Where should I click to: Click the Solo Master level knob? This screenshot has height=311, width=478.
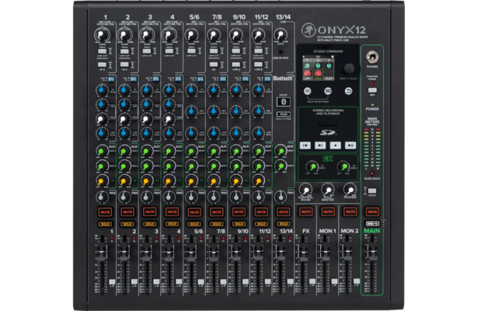click(x=328, y=190)
